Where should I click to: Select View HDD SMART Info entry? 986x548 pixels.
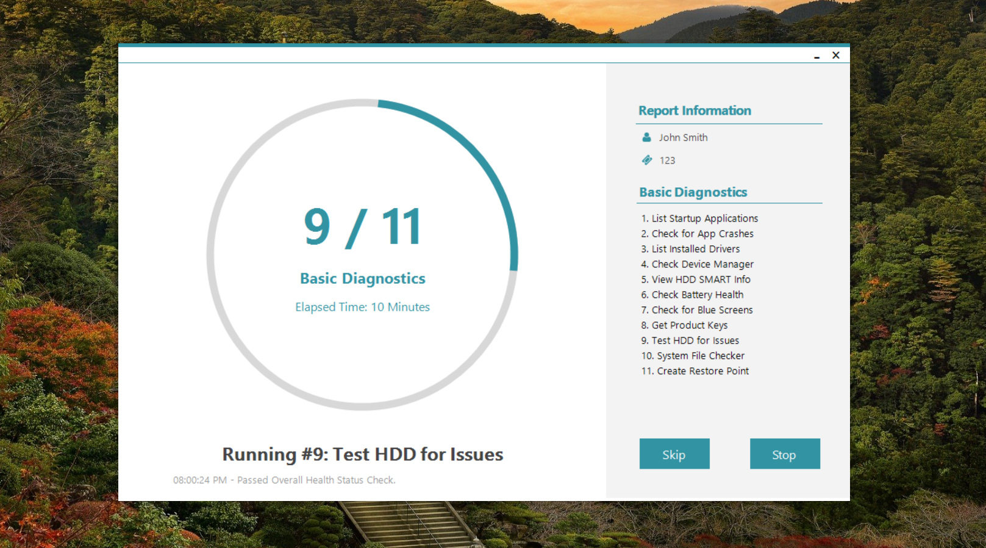(x=696, y=279)
